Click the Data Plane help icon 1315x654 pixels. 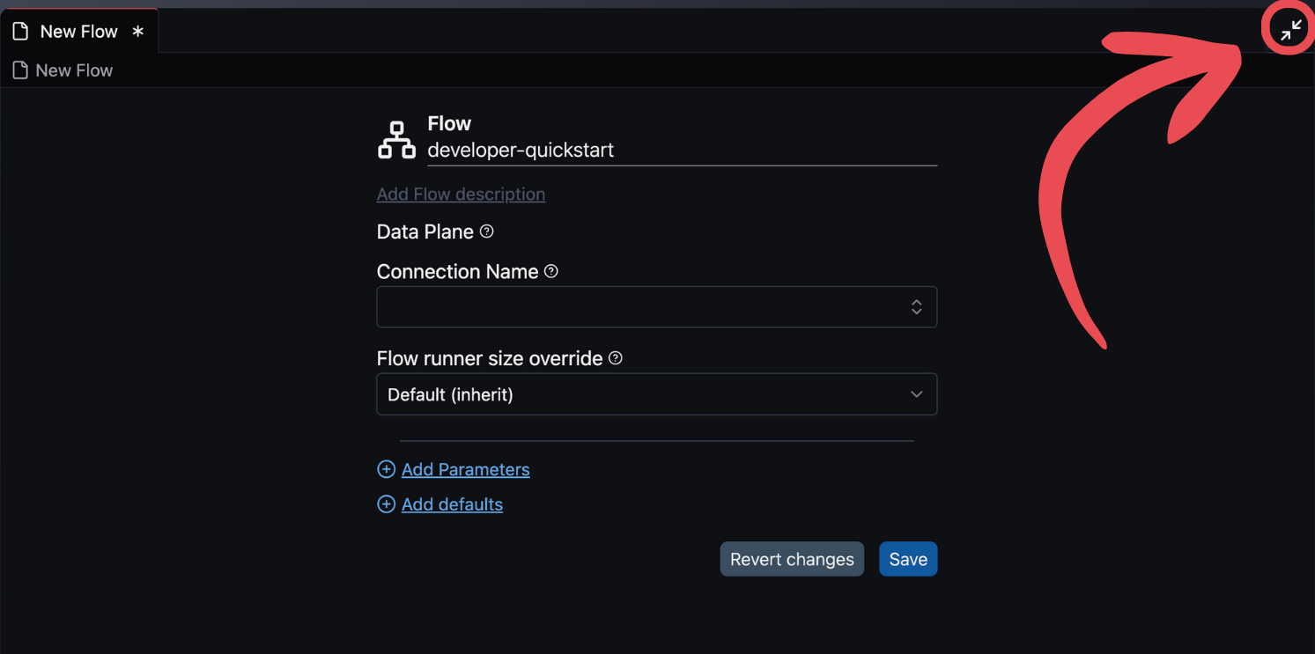pyautogui.click(x=486, y=231)
